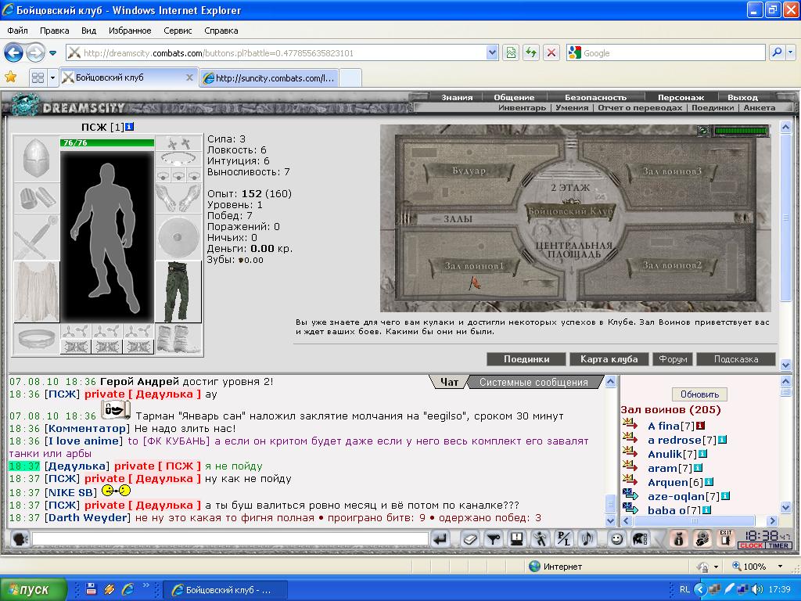The height and width of the screenshot is (601, 801).
Task: Click Зал воинов3 on club map
Action: 672,171
